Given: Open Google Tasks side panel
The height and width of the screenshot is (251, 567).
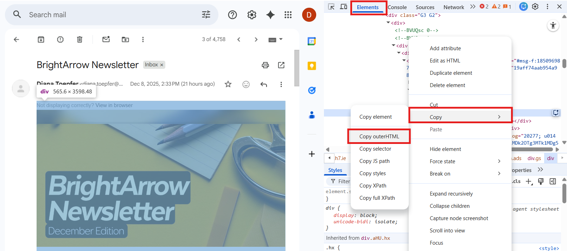Looking at the screenshot, I should pos(312,90).
